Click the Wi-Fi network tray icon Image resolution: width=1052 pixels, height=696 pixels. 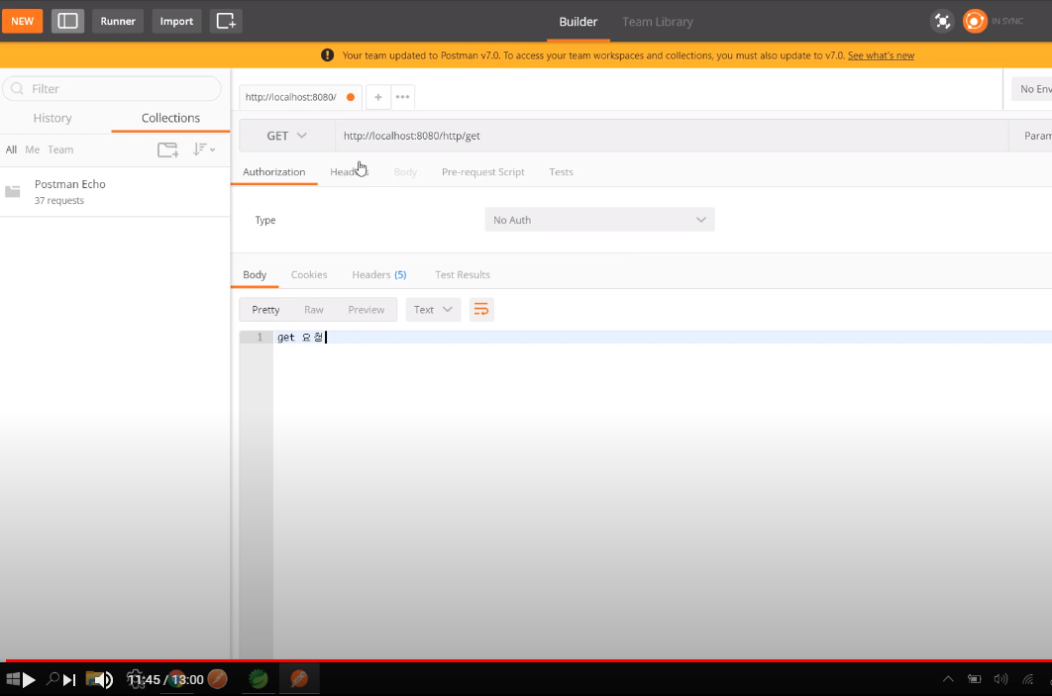click(x=1028, y=679)
